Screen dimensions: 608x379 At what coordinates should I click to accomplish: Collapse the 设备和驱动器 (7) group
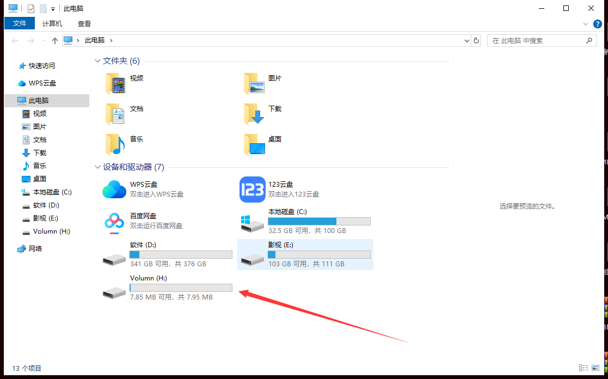(97, 167)
